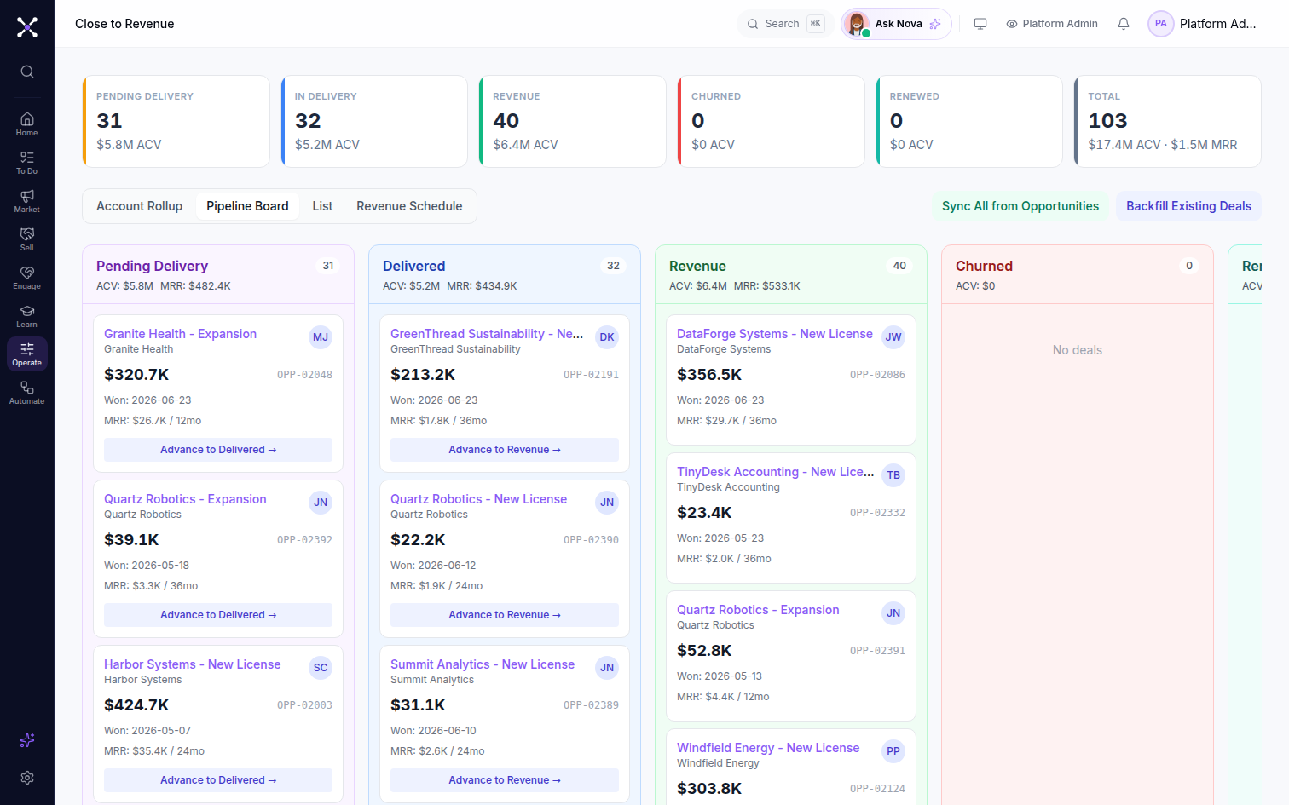Image resolution: width=1289 pixels, height=805 pixels.
Task: Open Ask Nova assistant
Action: point(897,24)
